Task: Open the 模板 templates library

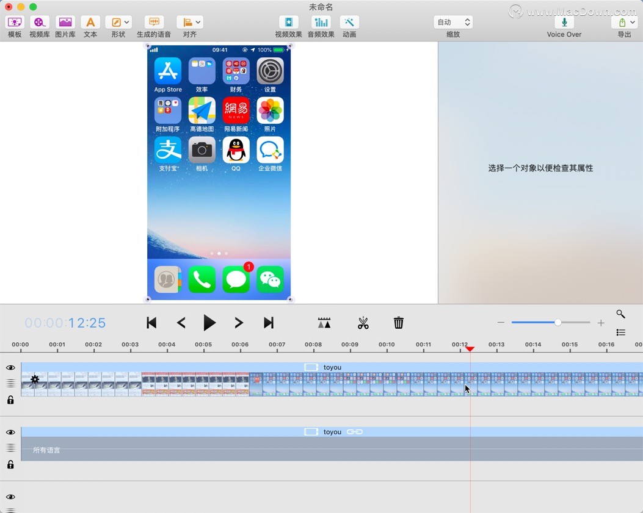Action: (15, 23)
